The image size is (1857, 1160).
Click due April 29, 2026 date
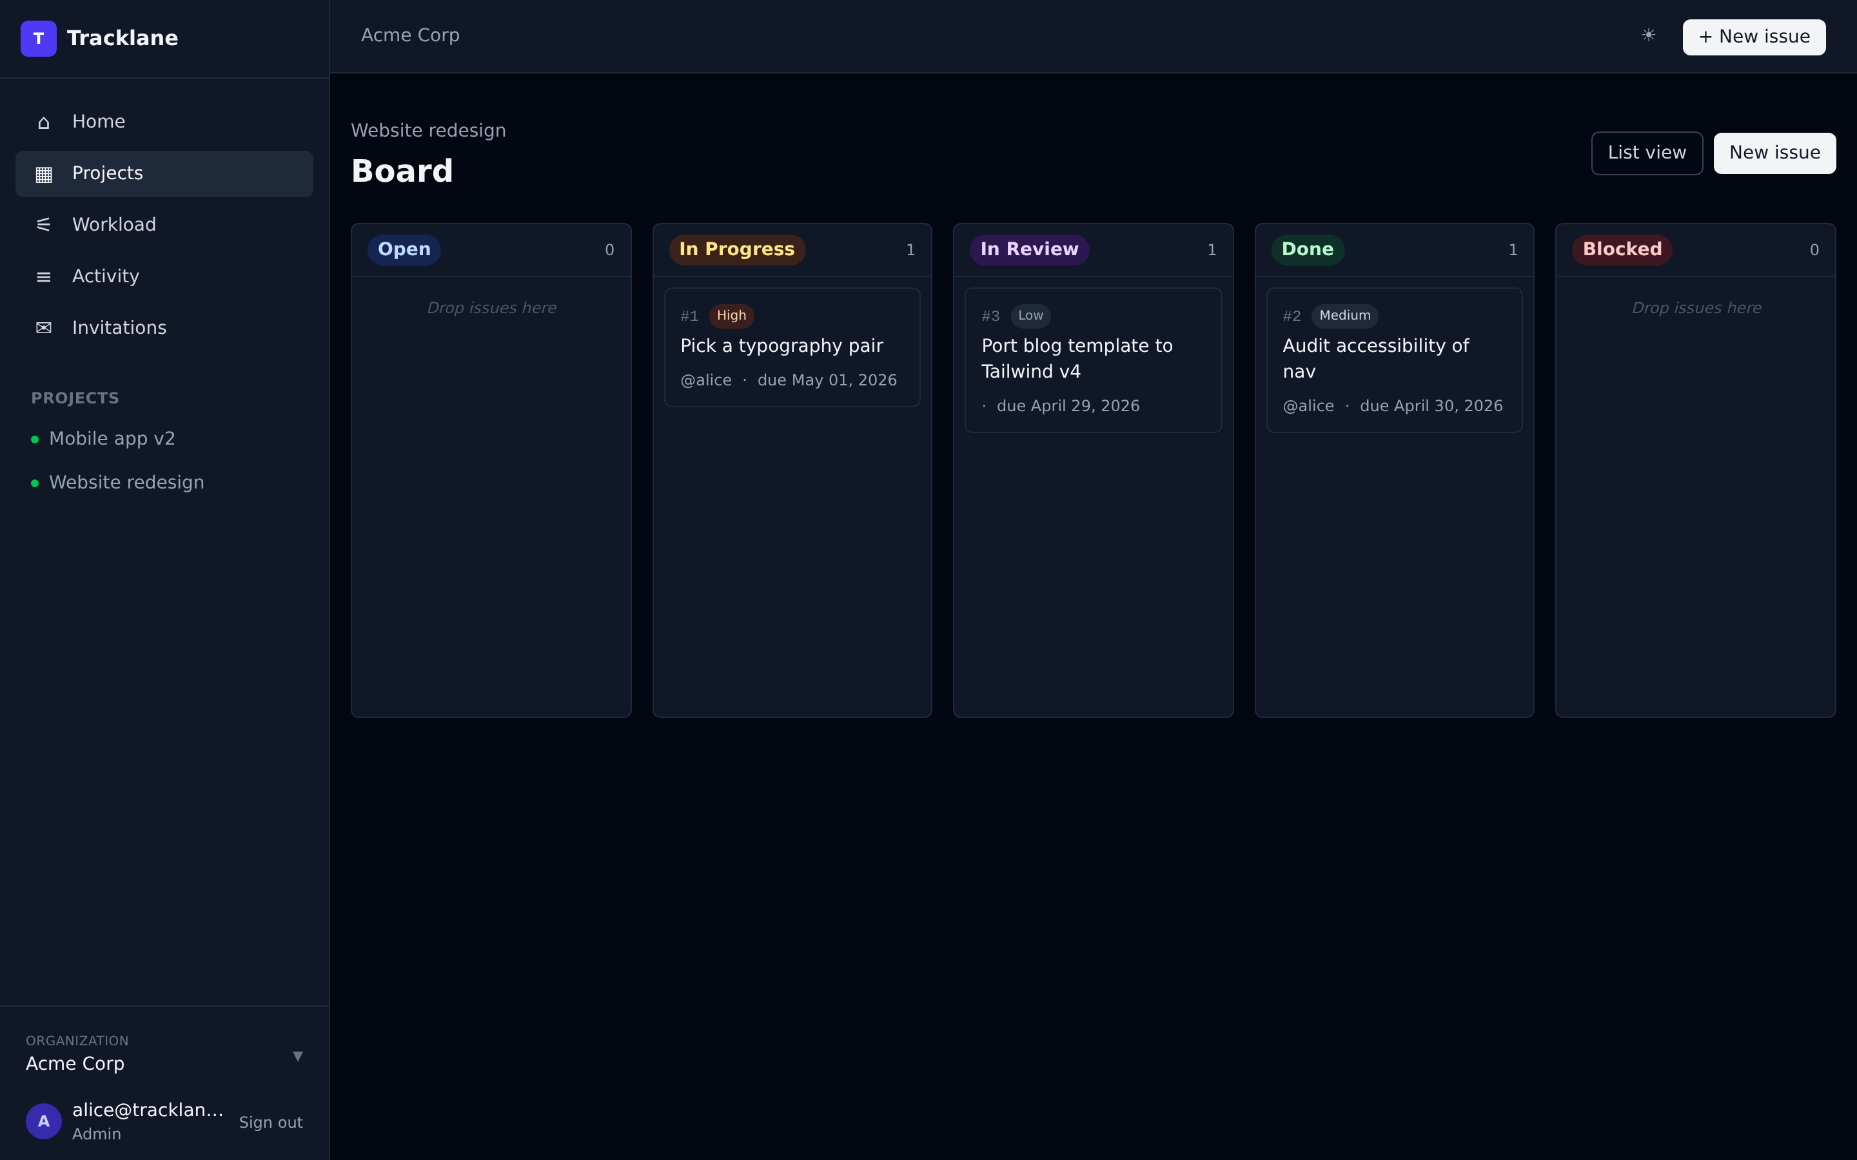coord(1068,406)
